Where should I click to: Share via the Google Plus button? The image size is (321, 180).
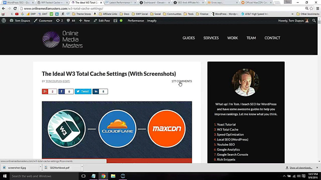click(x=50, y=91)
